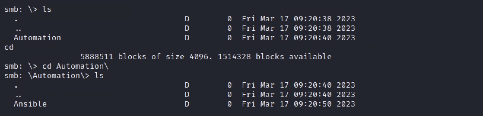Click the smb: \Automation\> prompt
The image size is (483, 116).
[47, 75]
